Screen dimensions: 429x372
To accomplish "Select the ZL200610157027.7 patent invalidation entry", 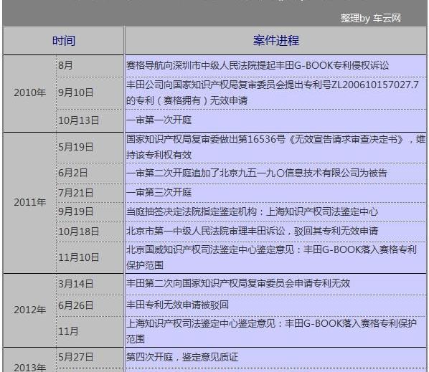I will coord(275,93).
